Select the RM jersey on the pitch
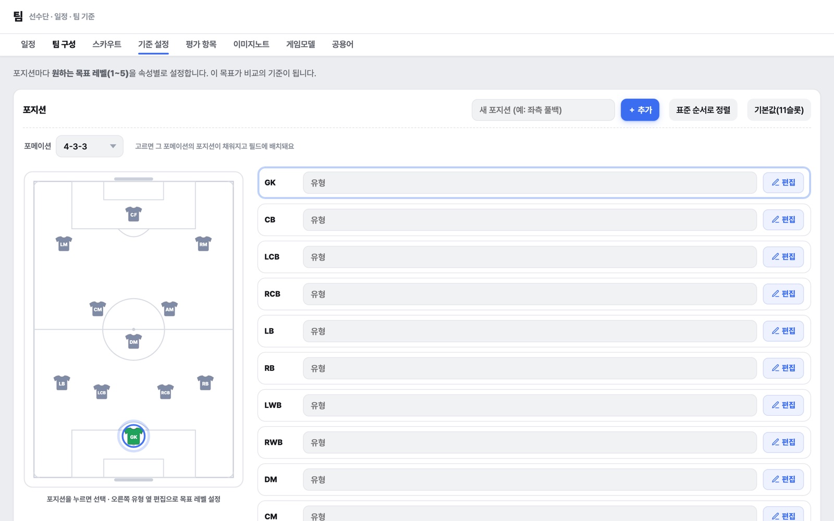This screenshot has height=521, width=834. pyautogui.click(x=203, y=243)
